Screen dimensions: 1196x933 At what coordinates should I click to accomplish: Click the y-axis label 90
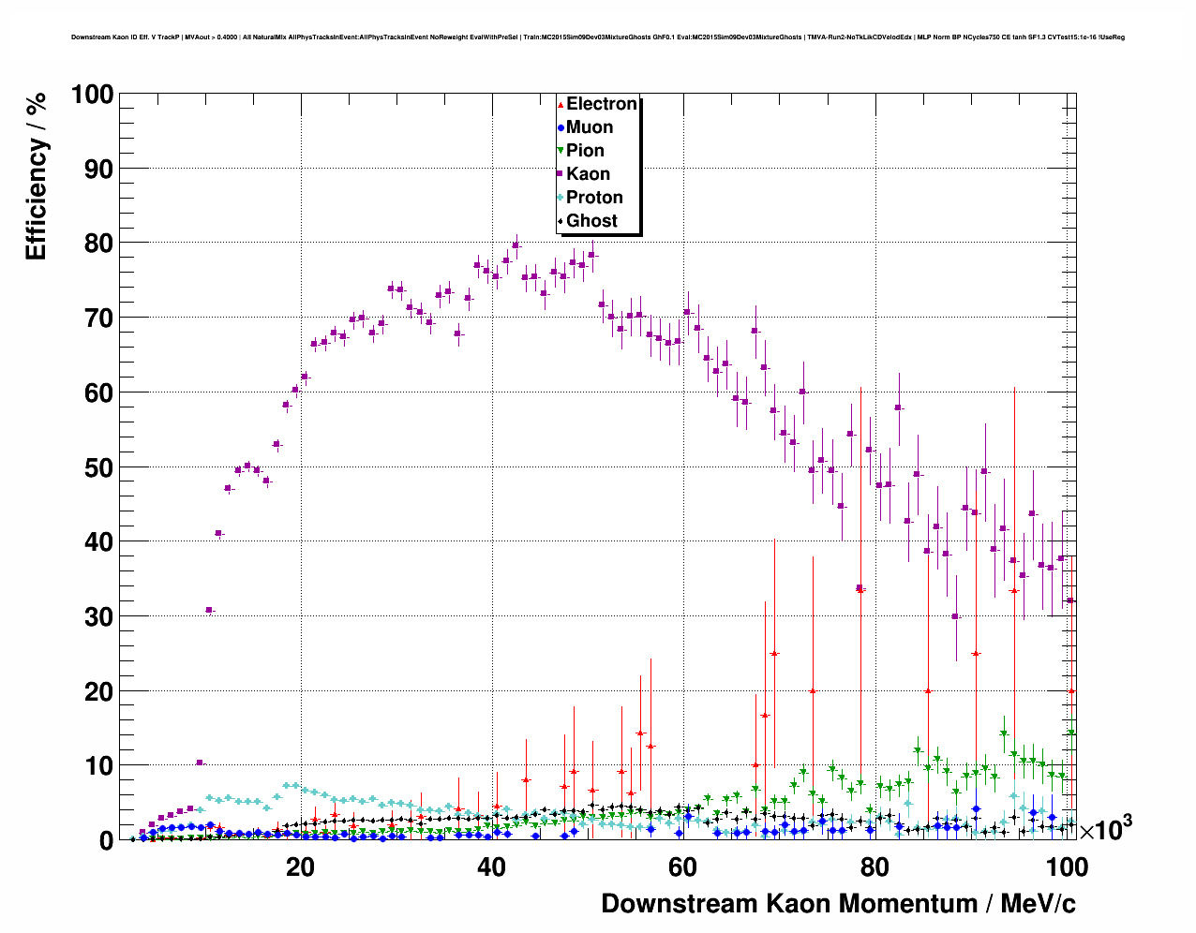coord(99,170)
